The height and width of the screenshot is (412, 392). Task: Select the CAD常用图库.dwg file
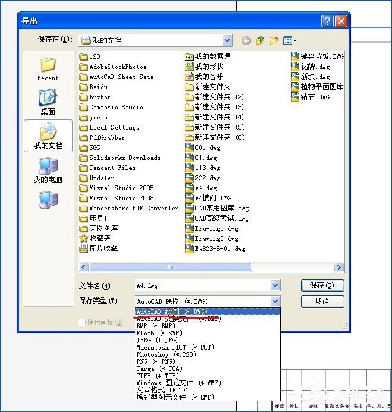click(x=217, y=208)
